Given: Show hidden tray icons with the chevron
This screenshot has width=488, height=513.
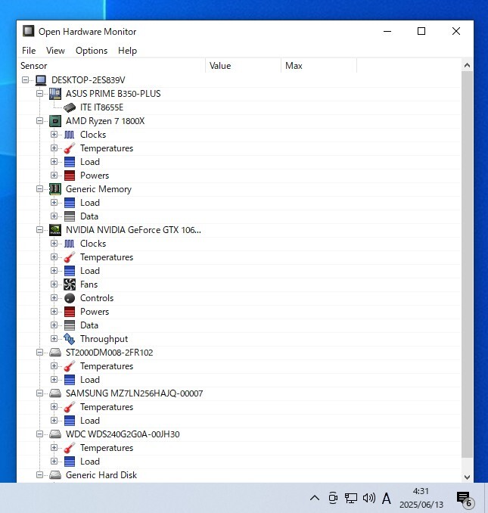Looking at the screenshot, I should (x=315, y=498).
